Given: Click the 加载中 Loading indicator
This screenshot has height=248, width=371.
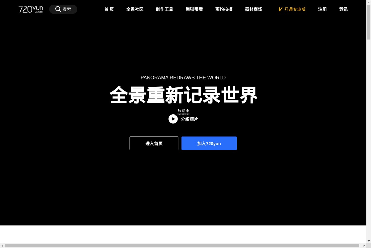Looking at the screenshot, I should [x=183, y=112].
